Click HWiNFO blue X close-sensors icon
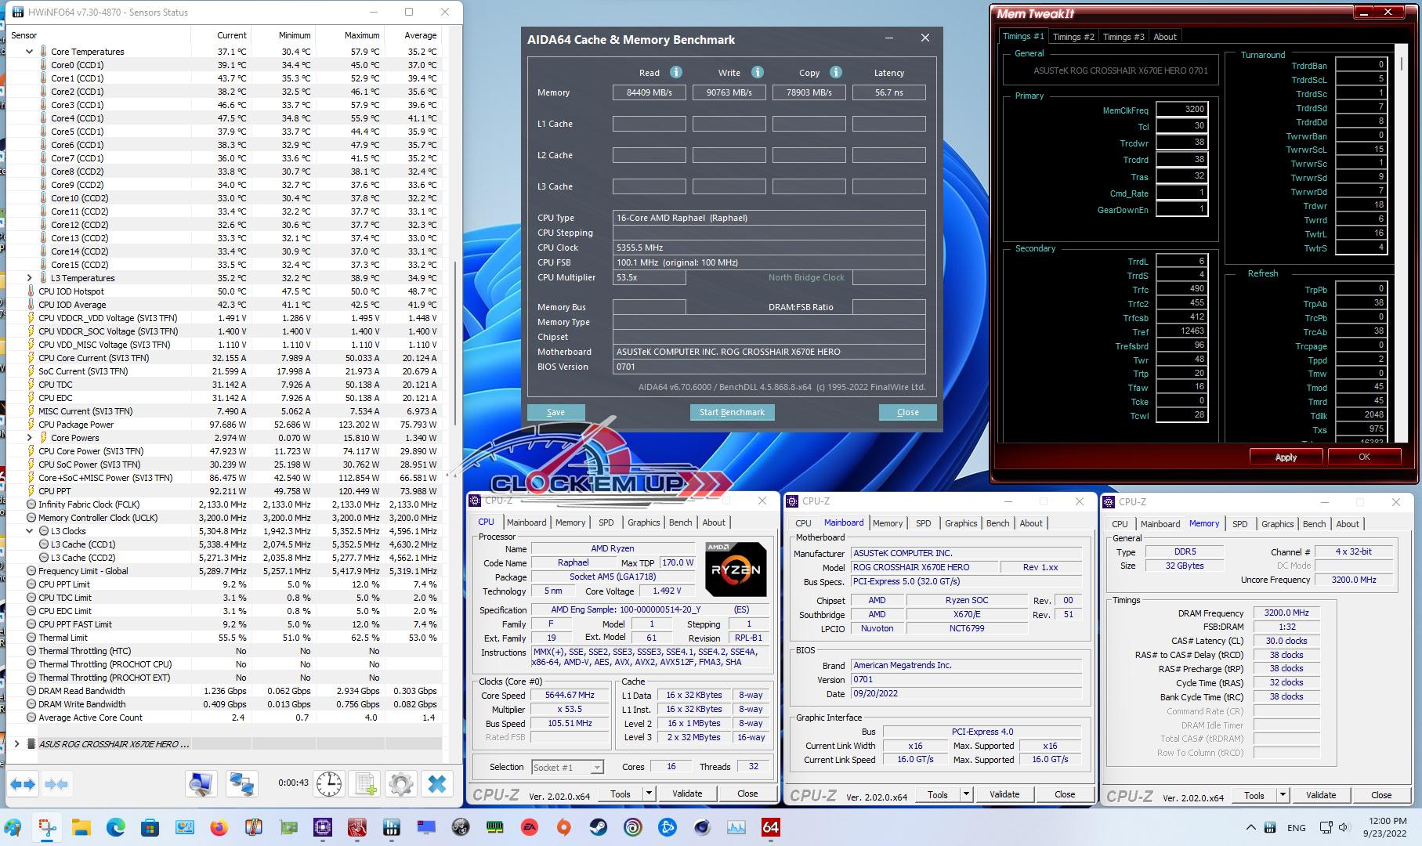 (x=437, y=783)
